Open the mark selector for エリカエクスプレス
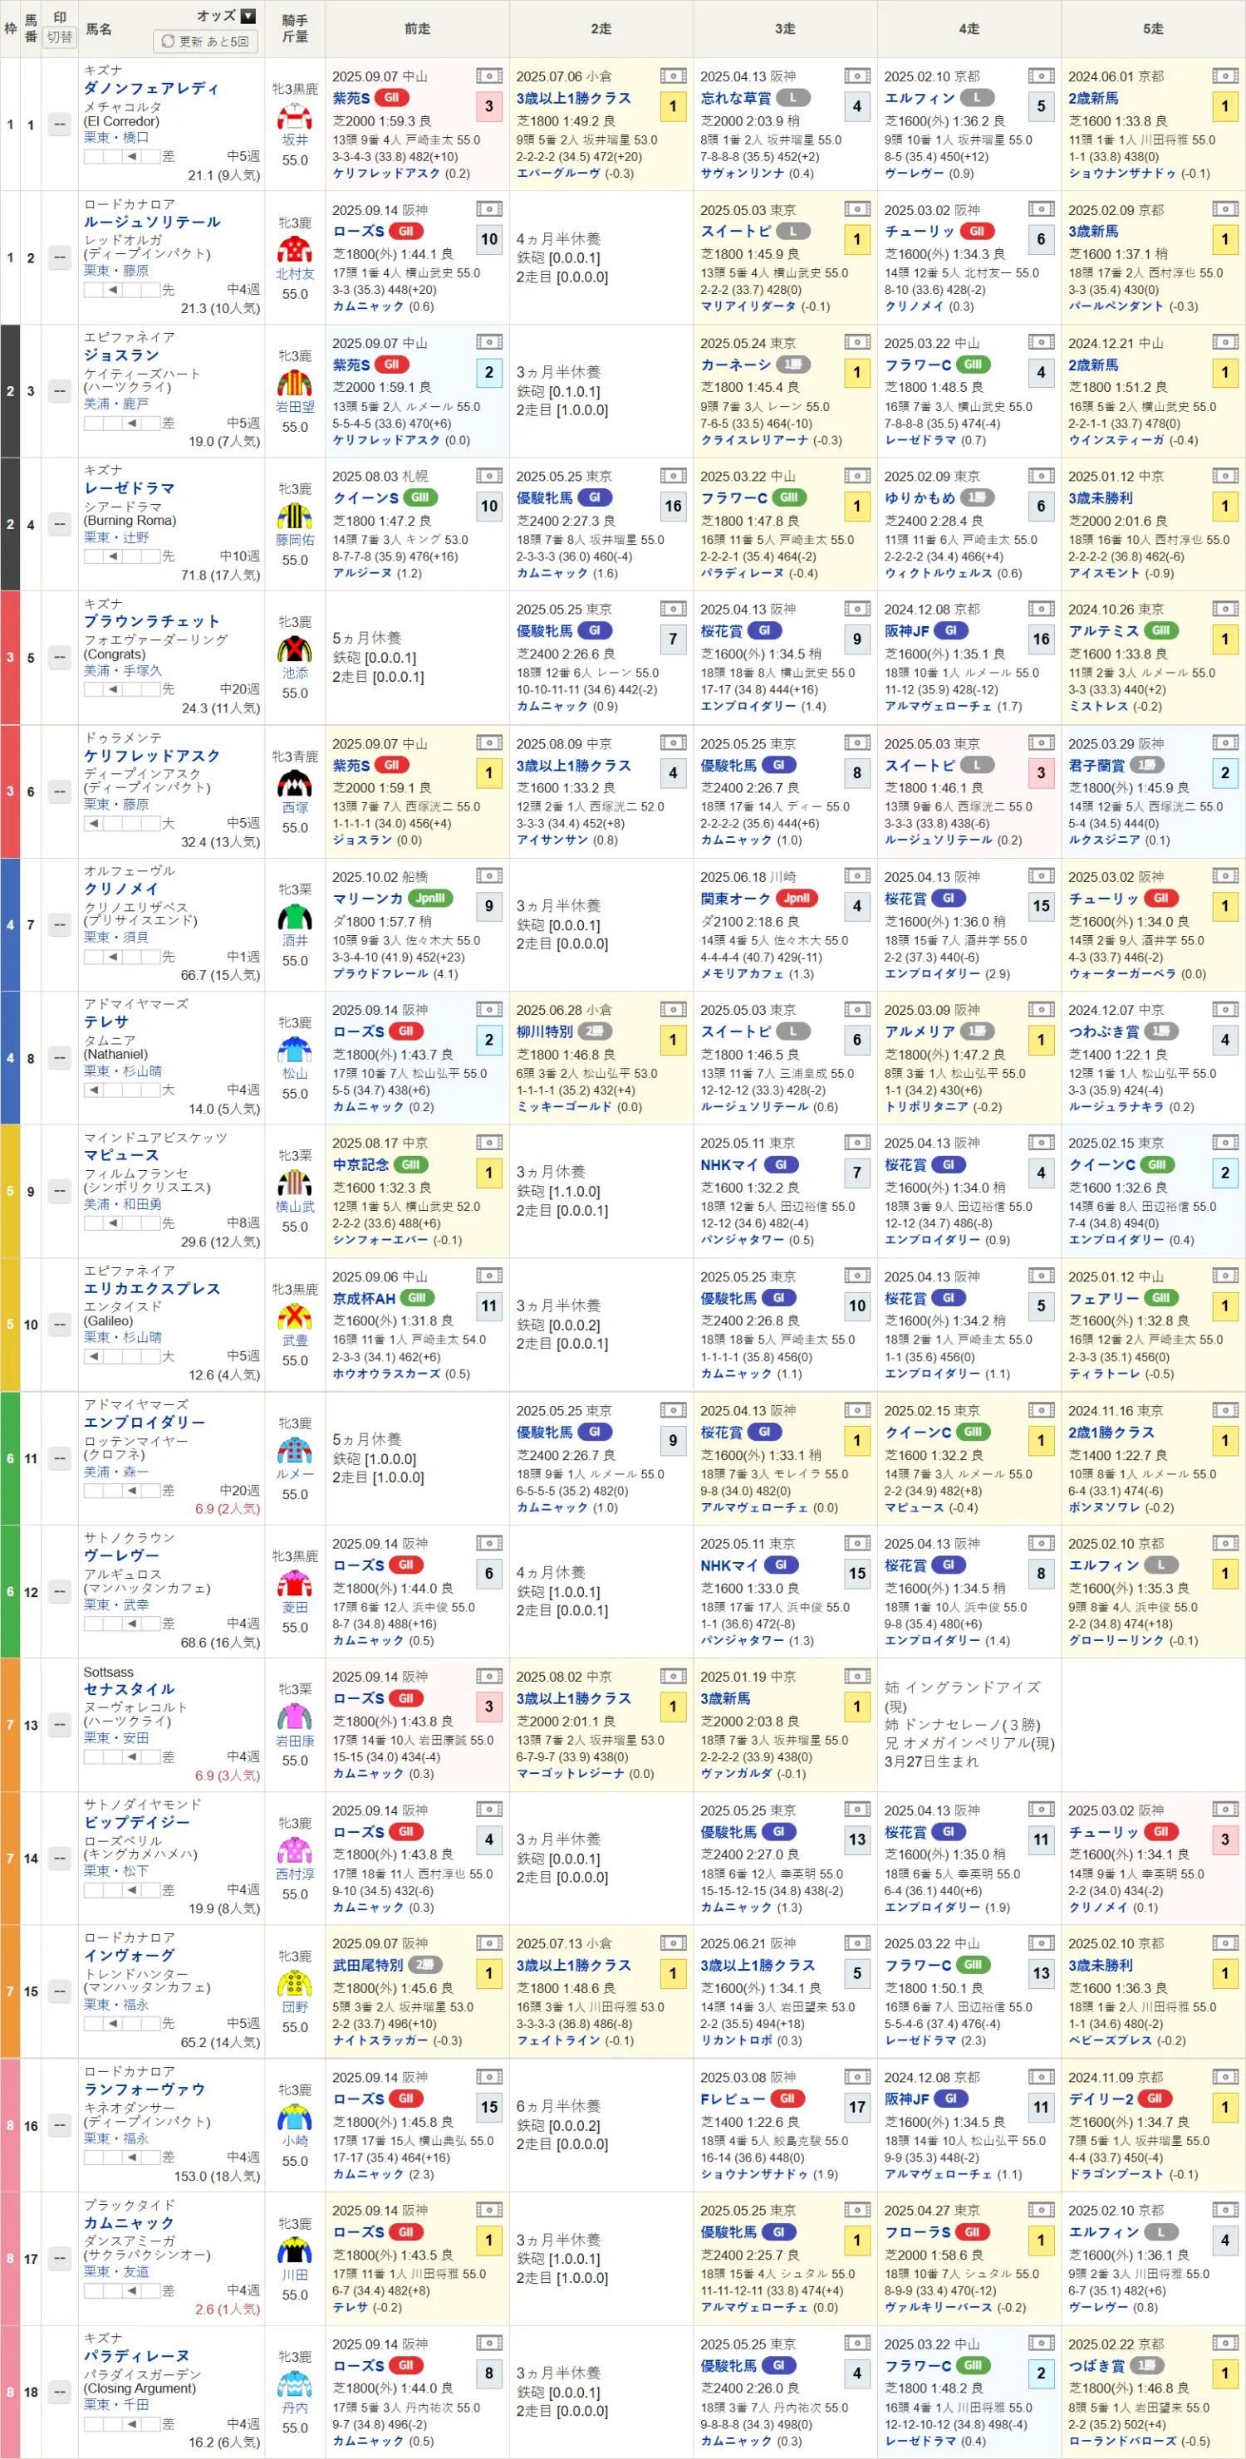The height and width of the screenshot is (2459, 1246). [59, 1325]
